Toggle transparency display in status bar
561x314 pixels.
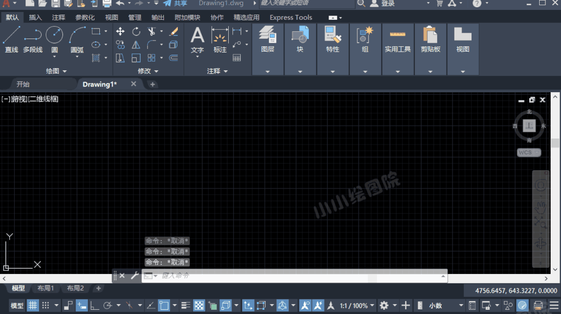pyautogui.click(x=199, y=305)
